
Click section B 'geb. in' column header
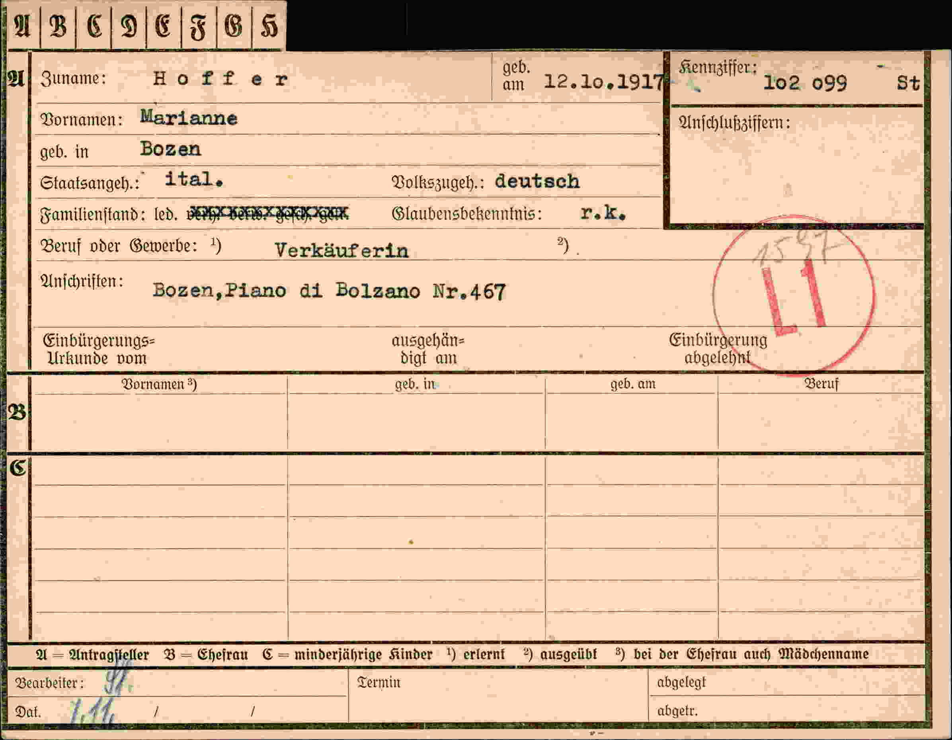point(415,384)
